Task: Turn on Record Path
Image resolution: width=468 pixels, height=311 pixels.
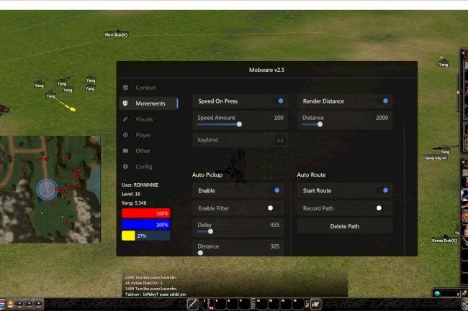Action: pyautogui.click(x=379, y=208)
